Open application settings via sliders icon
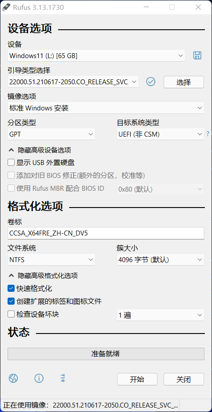 click(63, 378)
